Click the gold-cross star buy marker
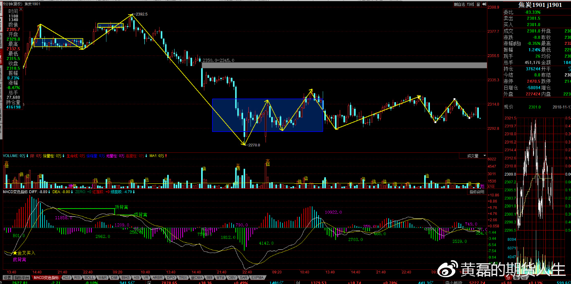 (x=15, y=253)
